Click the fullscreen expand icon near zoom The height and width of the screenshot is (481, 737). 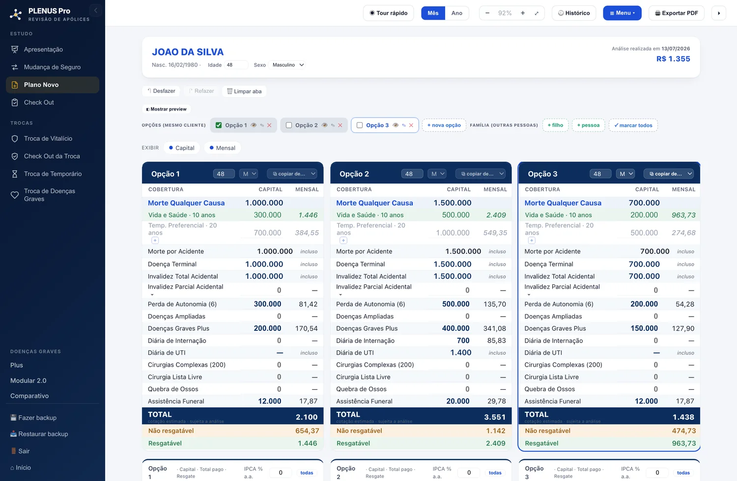(x=537, y=13)
